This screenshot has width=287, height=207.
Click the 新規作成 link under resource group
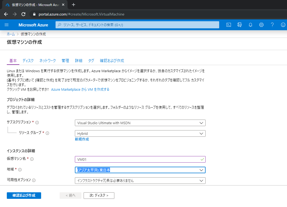point(82,139)
